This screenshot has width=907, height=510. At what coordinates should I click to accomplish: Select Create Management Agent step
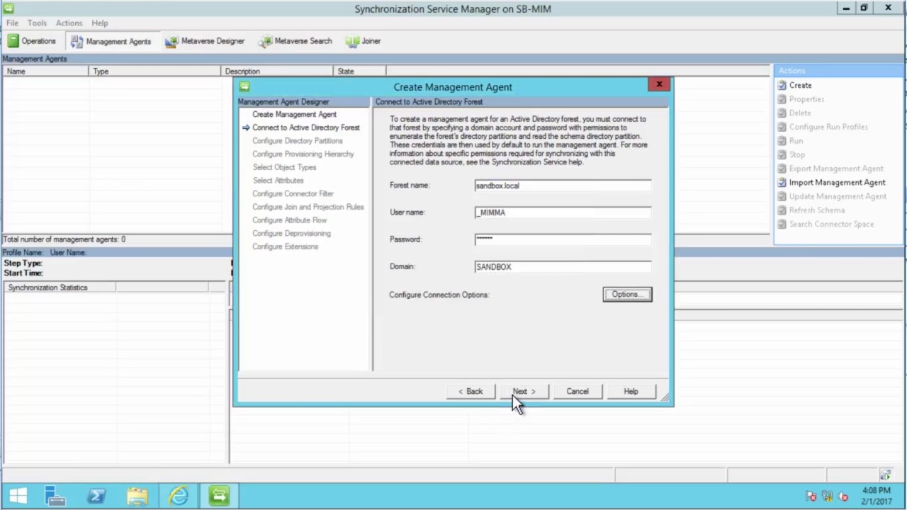coord(294,114)
